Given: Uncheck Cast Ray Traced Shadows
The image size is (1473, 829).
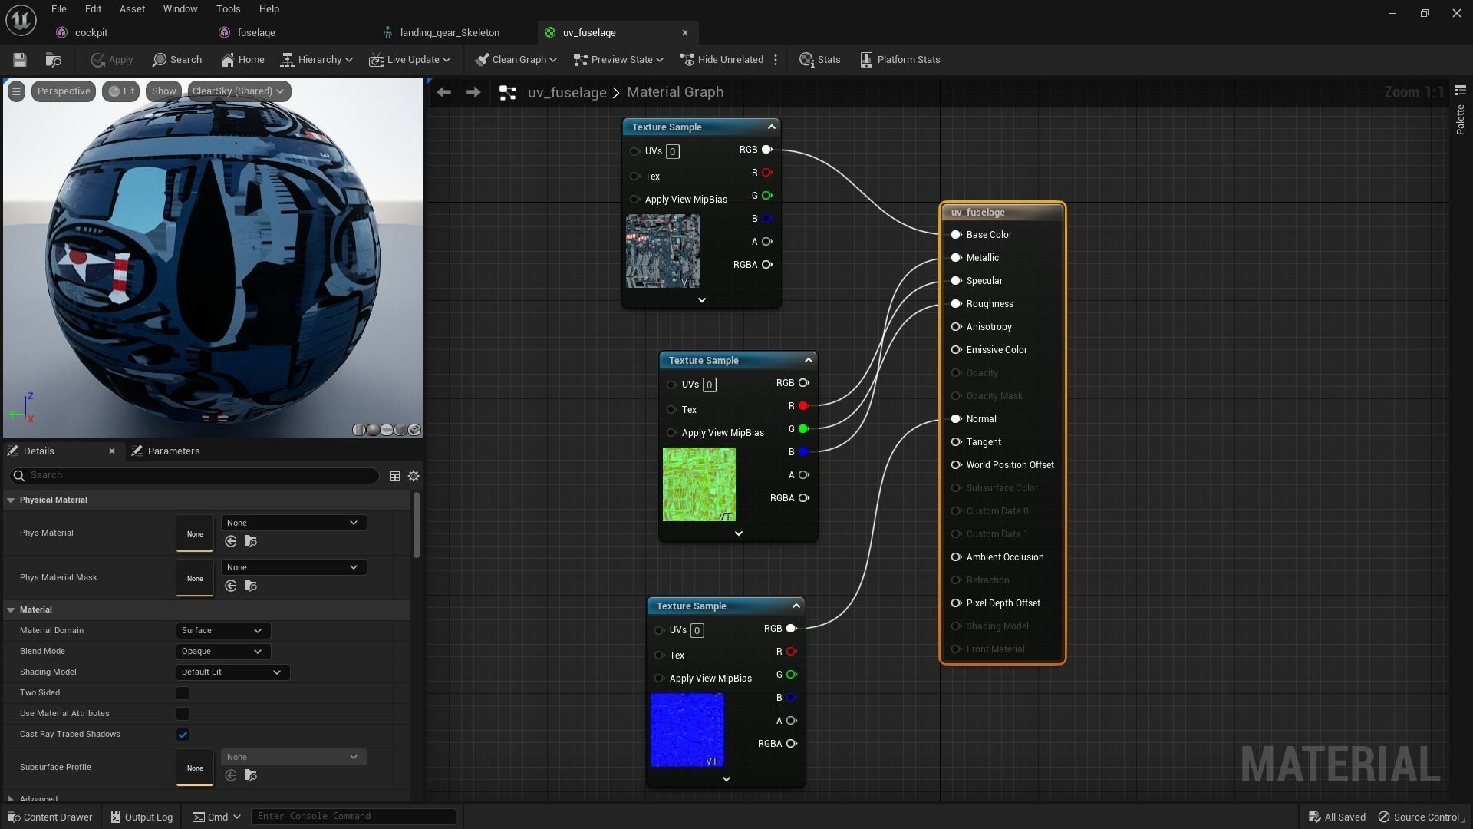Looking at the screenshot, I should point(183,735).
